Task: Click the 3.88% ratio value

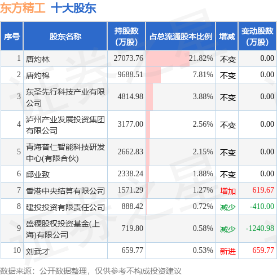Action: tap(203, 96)
